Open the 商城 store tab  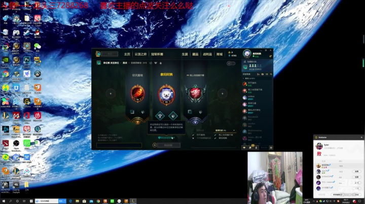coord(220,54)
